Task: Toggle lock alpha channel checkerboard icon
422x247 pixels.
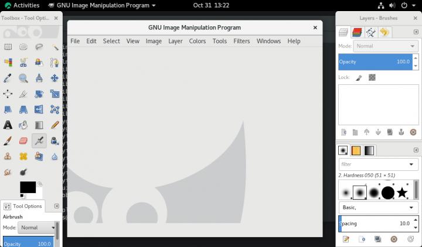Action: point(372,77)
